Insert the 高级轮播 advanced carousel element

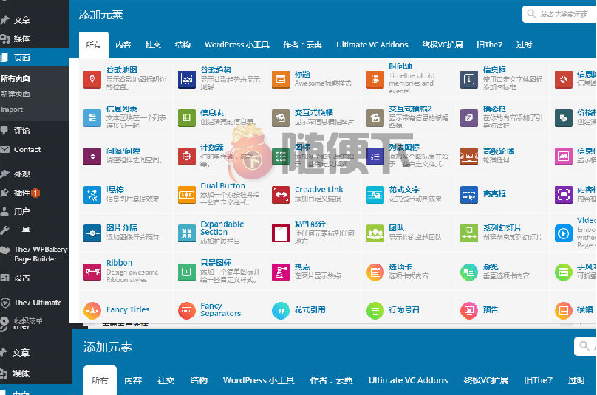click(x=469, y=157)
